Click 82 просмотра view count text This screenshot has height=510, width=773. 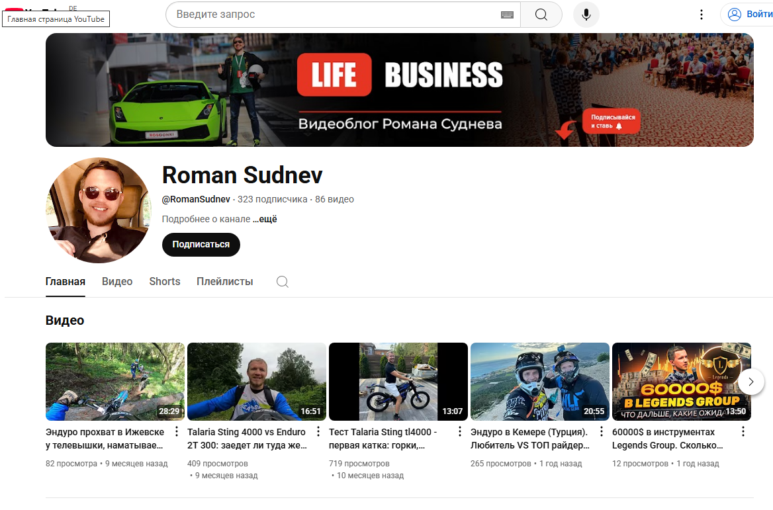(71, 464)
